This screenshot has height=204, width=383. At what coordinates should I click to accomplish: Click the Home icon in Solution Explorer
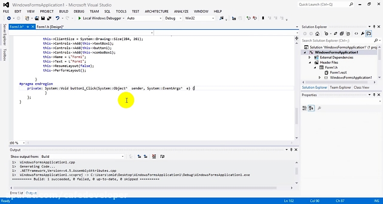(x=317, y=34)
